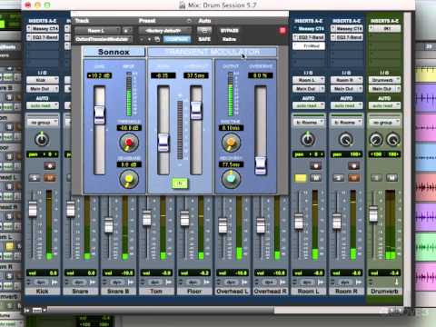Open Kick strip auto read mode dropdown

click(43, 105)
